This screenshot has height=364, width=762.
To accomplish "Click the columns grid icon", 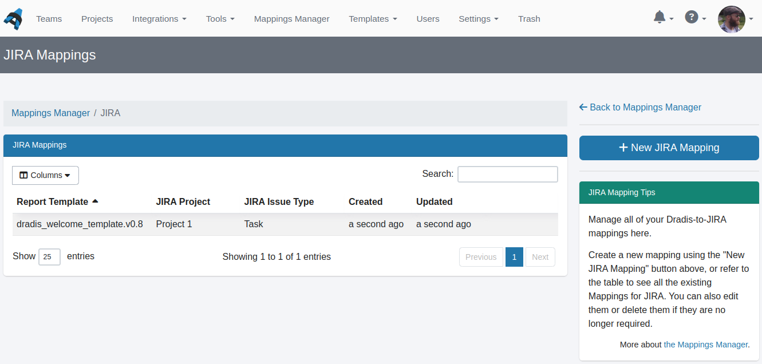I will [23, 175].
